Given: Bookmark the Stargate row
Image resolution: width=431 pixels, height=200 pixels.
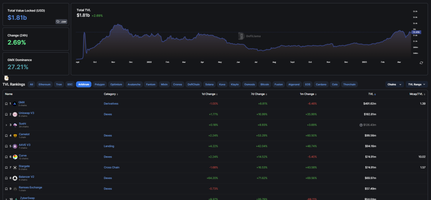Looking at the screenshot, I should click(x=6, y=168).
